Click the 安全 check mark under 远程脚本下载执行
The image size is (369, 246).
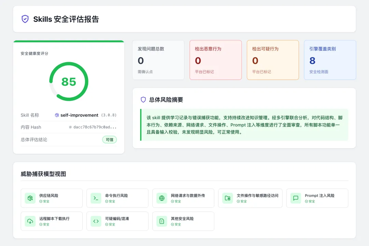point(41,224)
